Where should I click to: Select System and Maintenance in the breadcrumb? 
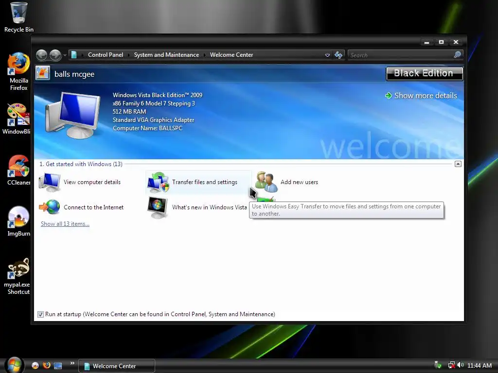(166, 55)
